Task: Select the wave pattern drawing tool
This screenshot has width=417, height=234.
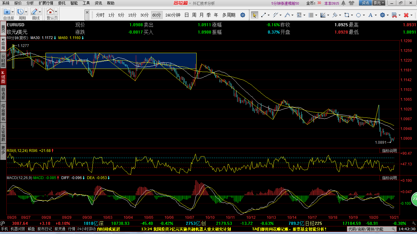Action: click(x=287, y=15)
